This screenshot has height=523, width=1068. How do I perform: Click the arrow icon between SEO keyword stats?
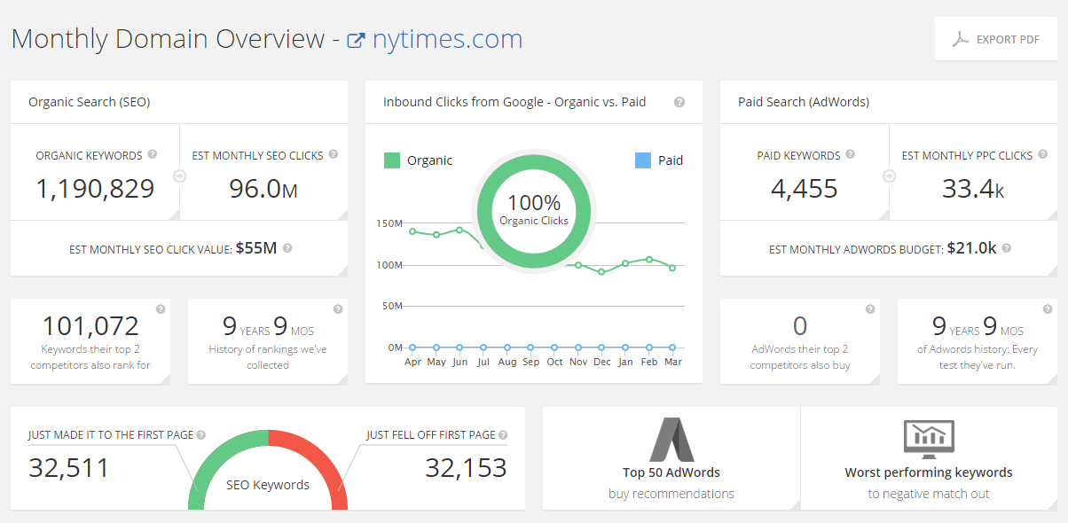[x=179, y=176]
